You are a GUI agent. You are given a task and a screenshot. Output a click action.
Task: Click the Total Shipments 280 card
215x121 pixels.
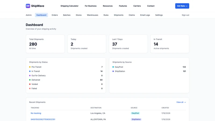[x=45, y=44]
